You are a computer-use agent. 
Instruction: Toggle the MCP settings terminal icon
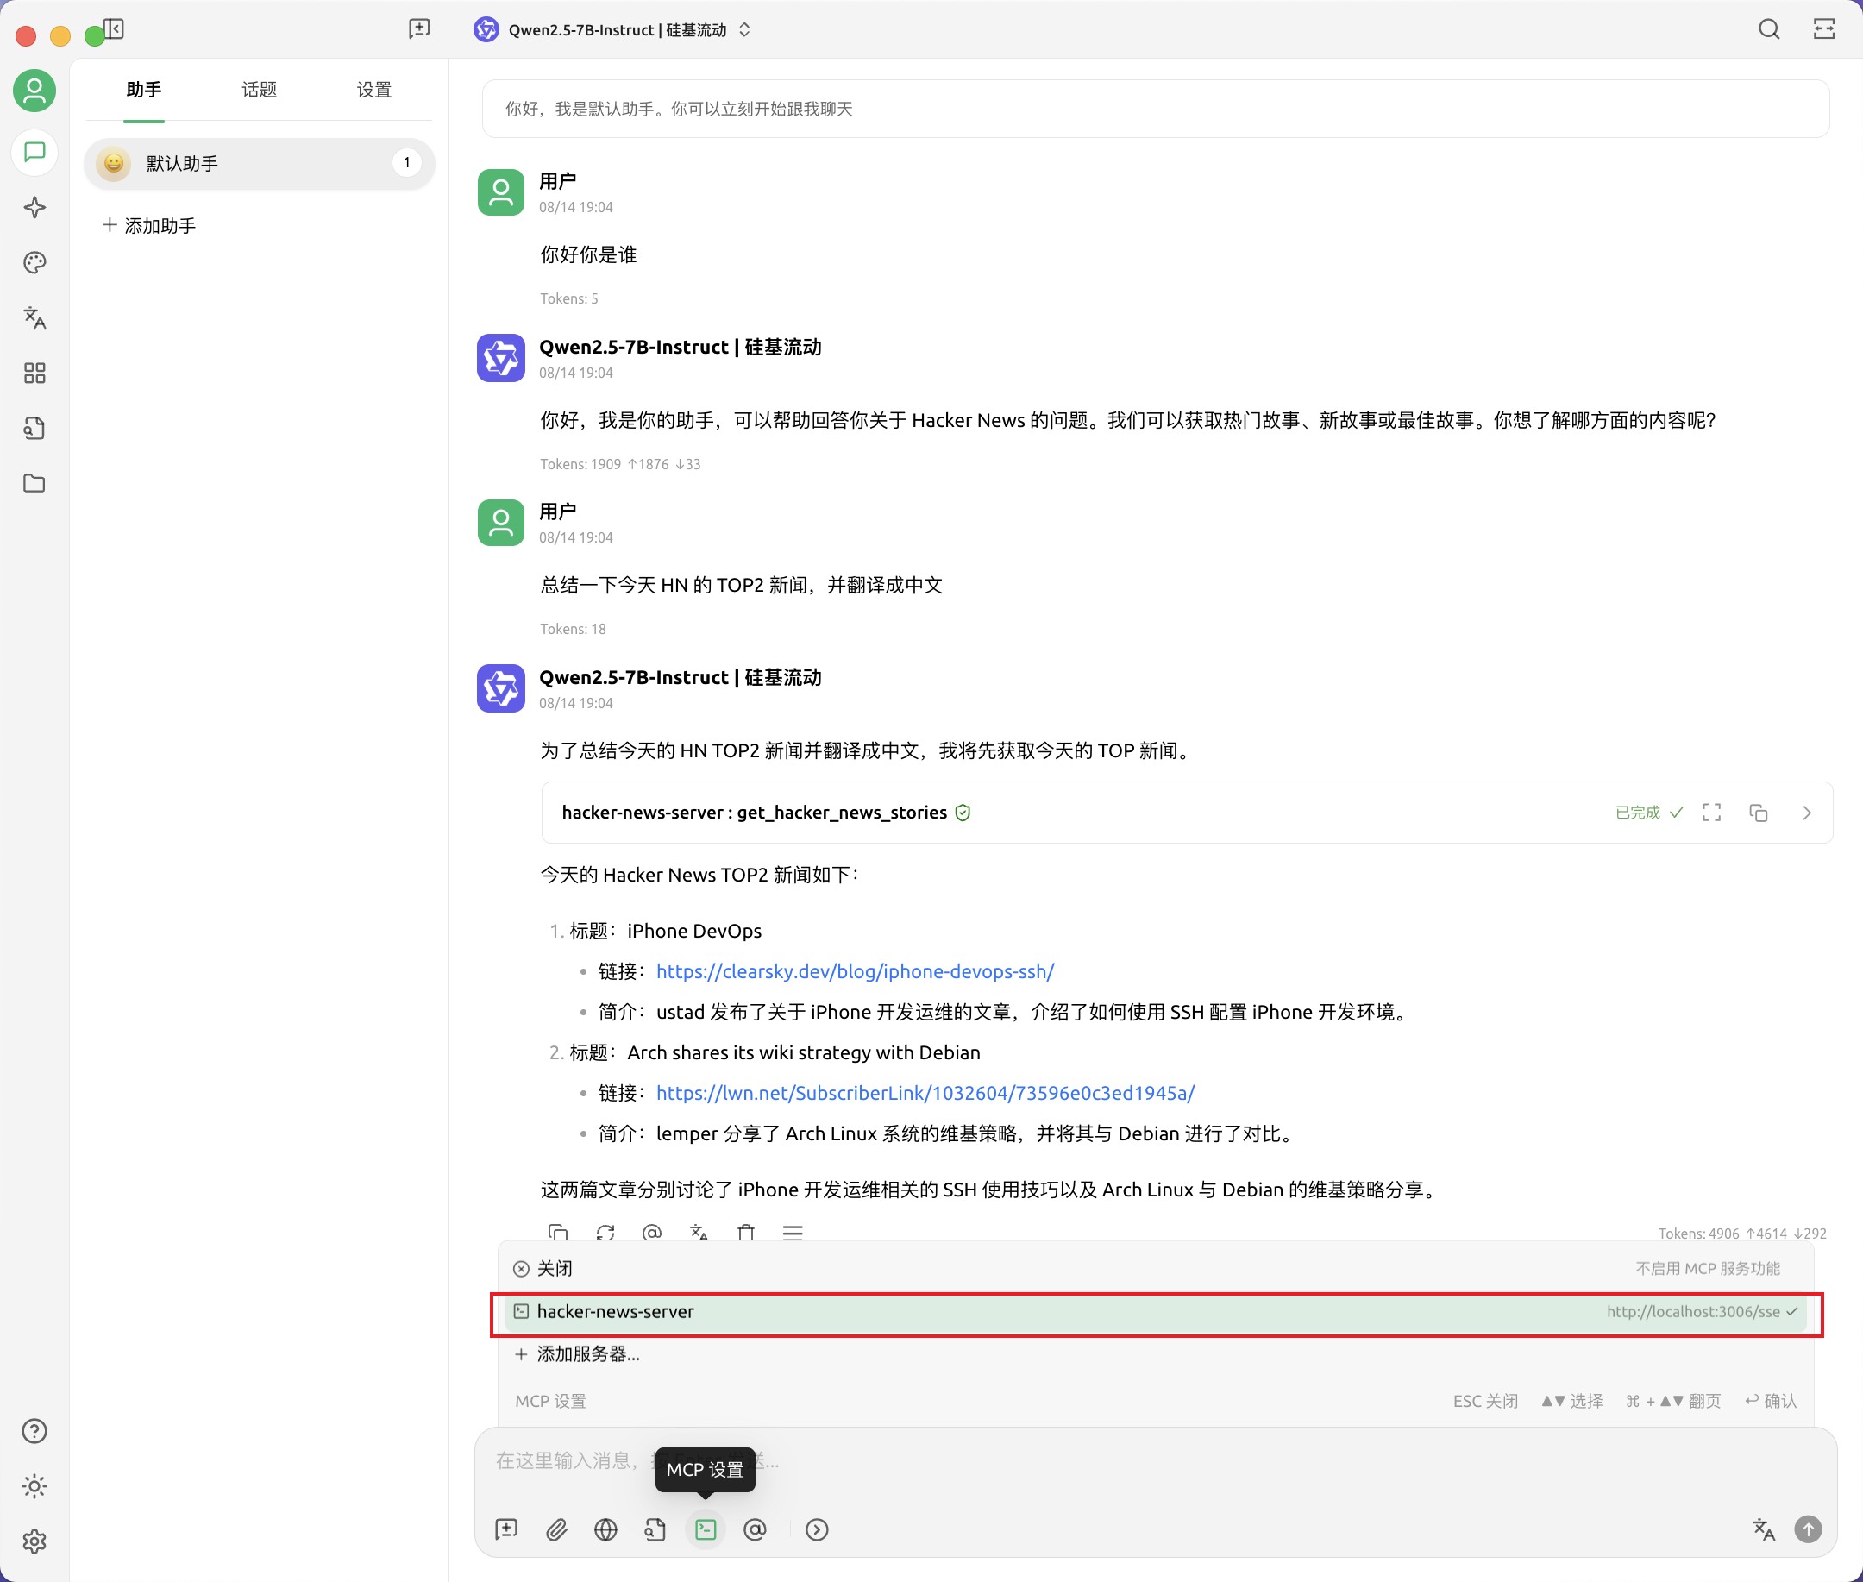[706, 1529]
